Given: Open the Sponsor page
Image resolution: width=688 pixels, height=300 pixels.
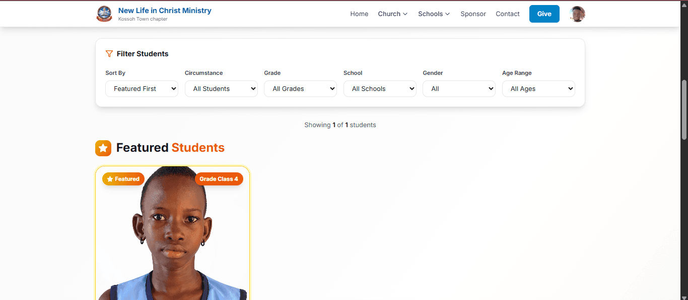Looking at the screenshot, I should [473, 14].
